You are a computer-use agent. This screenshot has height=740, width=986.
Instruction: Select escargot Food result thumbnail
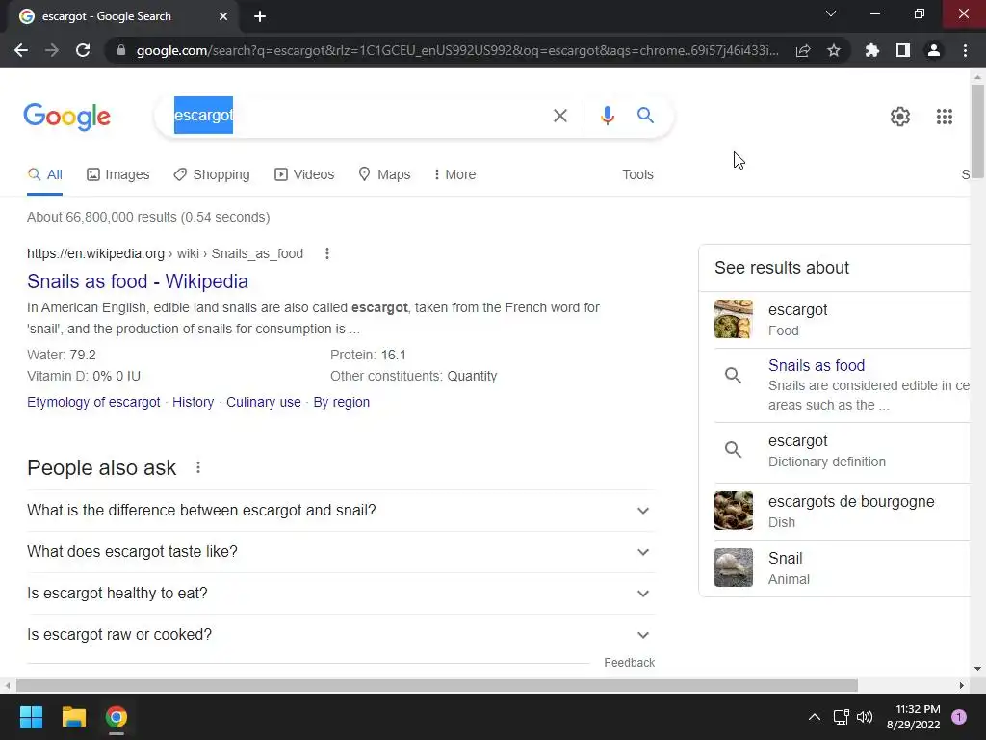733,319
